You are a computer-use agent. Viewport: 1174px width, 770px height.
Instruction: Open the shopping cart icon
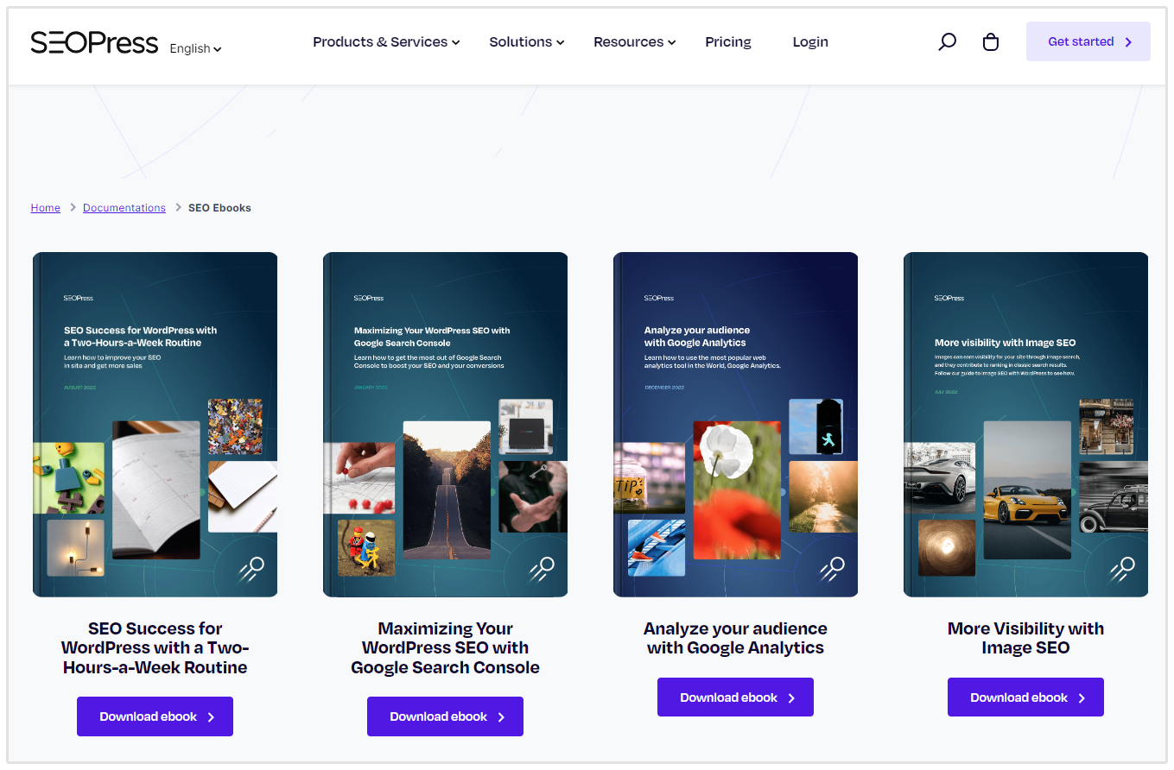[x=991, y=41]
